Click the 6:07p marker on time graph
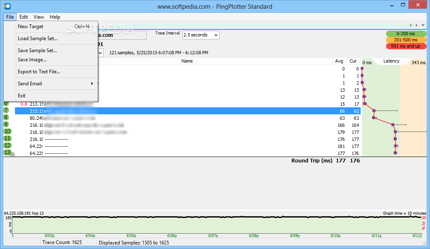The height and width of the screenshot is (249, 430). point(213,236)
